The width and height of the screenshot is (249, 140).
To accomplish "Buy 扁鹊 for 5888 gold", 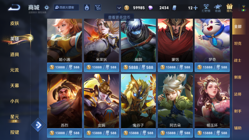I will 138,67.
